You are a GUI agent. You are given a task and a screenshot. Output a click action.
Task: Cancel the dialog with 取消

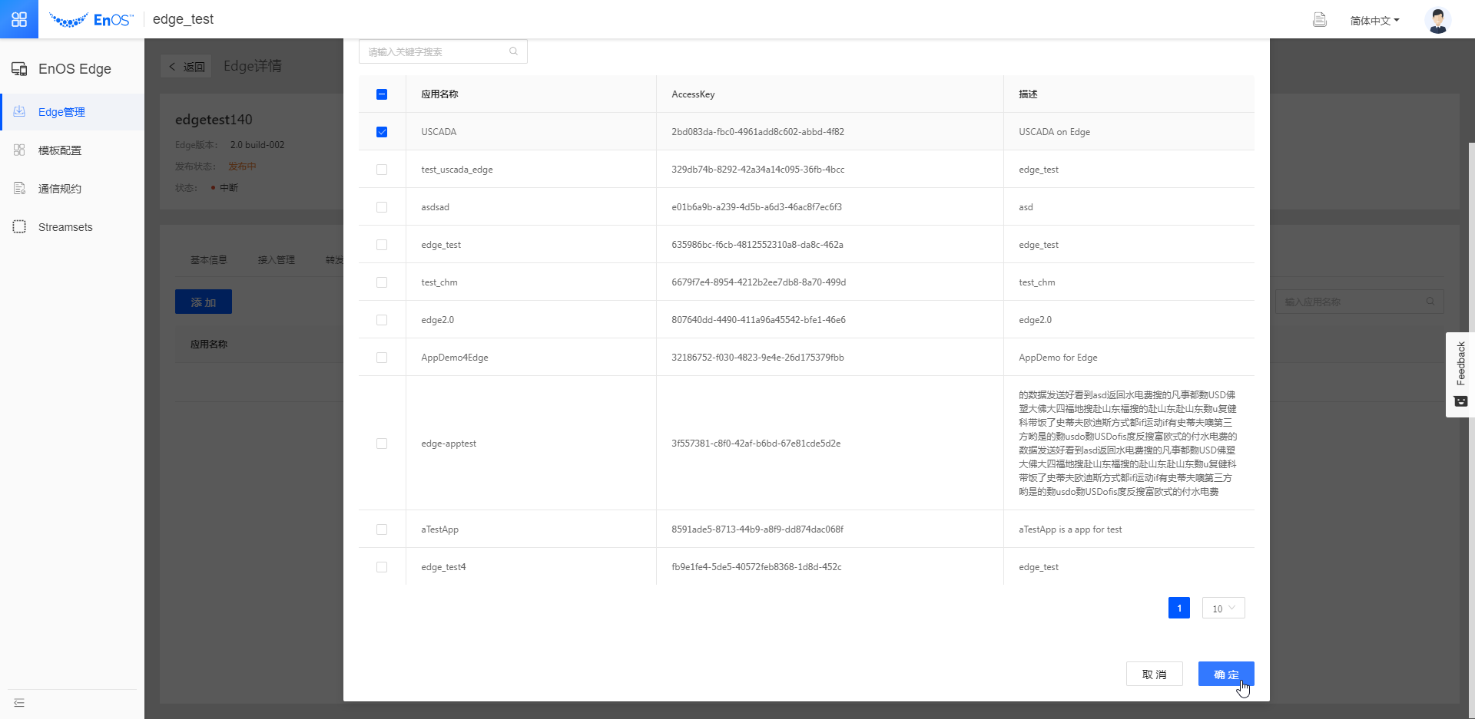(x=1154, y=674)
